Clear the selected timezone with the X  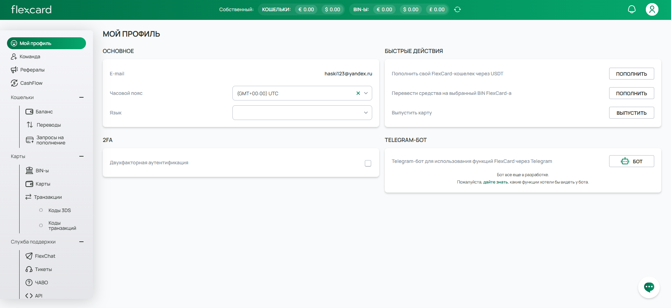[358, 93]
